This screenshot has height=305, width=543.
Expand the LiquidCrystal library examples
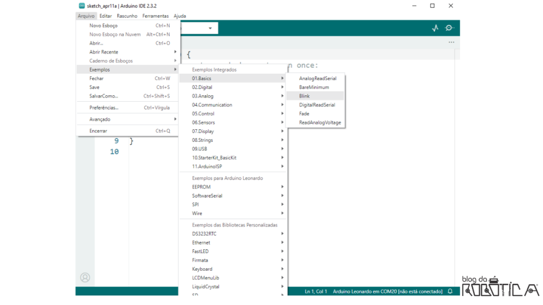pos(233,286)
